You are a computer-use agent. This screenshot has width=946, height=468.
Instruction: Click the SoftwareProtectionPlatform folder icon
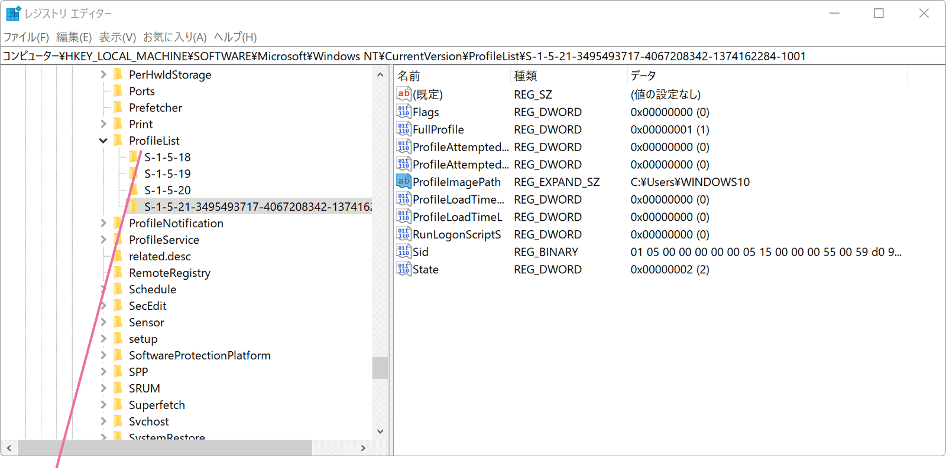point(118,355)
